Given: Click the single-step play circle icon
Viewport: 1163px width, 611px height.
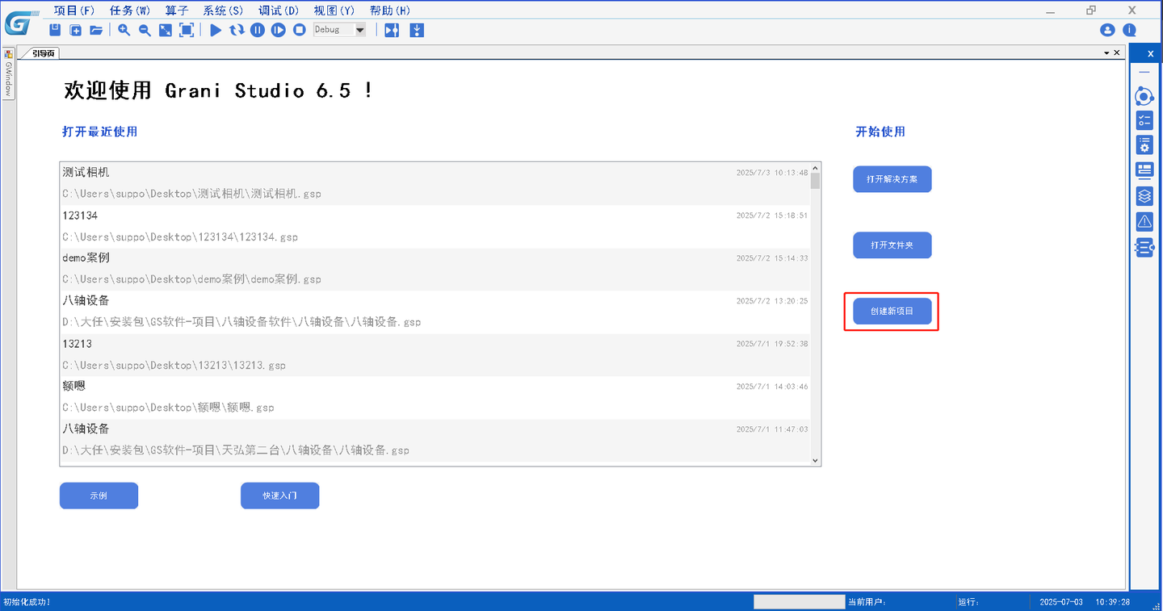Looking at the screenshot, I should pos(279,30).
